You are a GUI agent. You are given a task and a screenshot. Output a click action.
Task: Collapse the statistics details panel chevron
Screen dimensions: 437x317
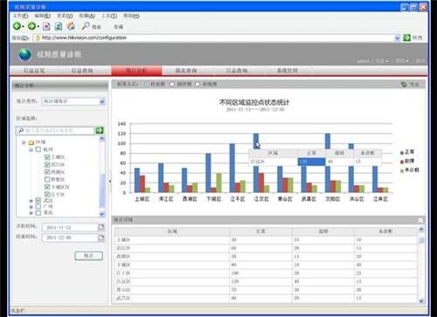pos(420,220)
